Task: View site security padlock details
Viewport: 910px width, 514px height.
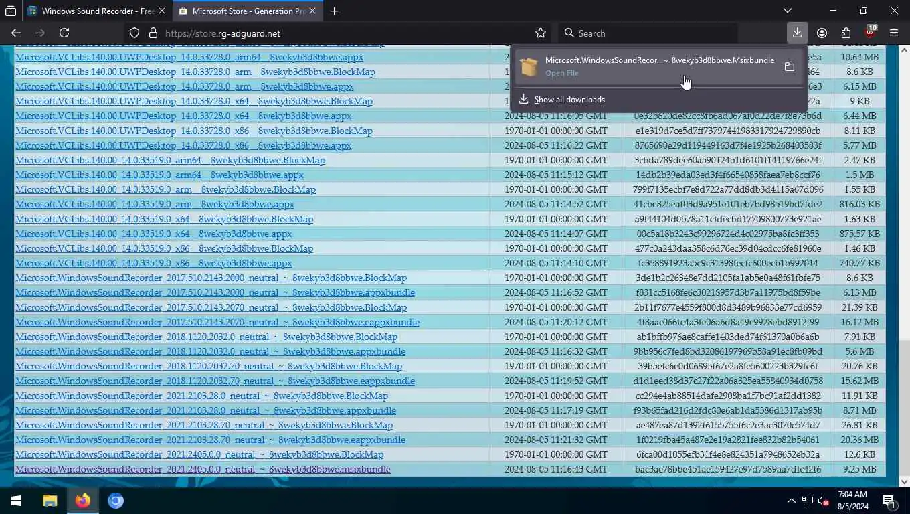Action: click(153, 33)
